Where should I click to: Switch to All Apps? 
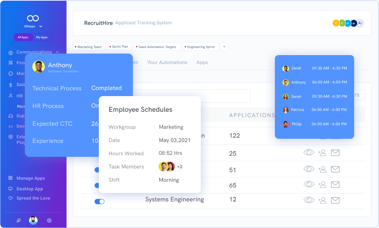(23, 37)
